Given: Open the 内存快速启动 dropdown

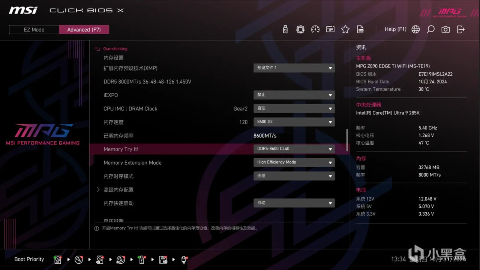Looking at the screenshot, I should tap(294, 203).
